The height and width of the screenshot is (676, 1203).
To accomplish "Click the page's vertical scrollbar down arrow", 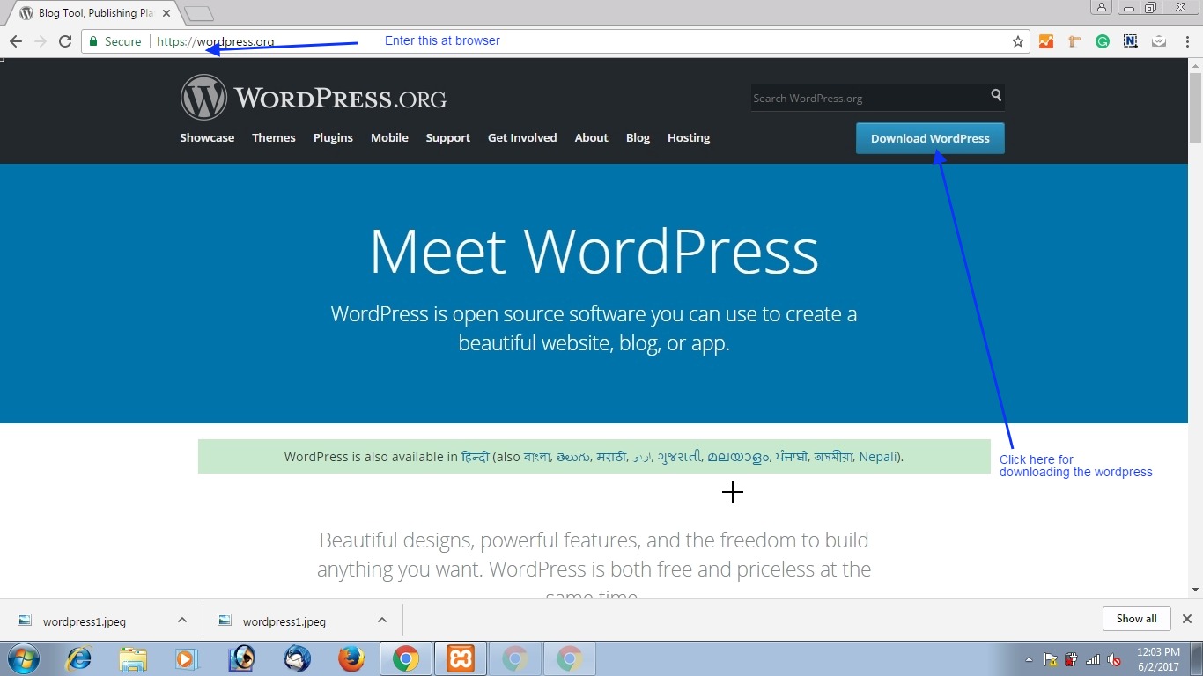I will (x=1195, y=590).
